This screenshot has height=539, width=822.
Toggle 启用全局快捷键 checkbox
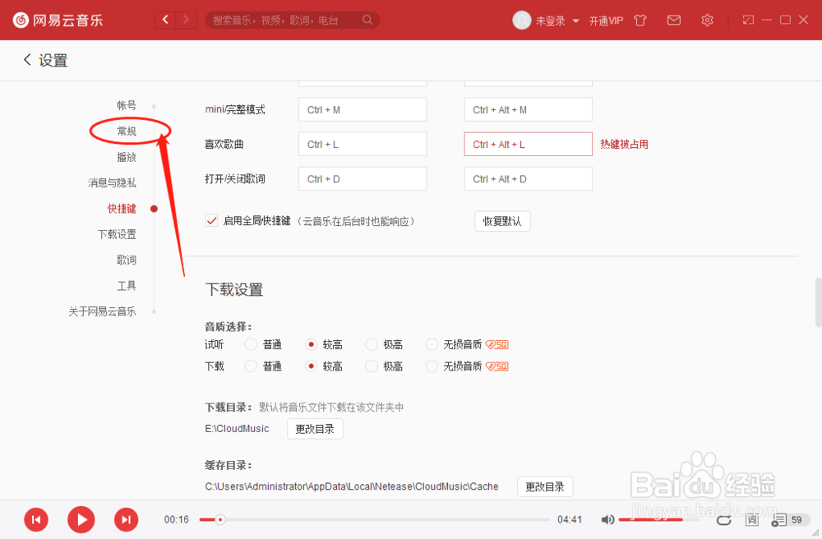pos(211,220)
